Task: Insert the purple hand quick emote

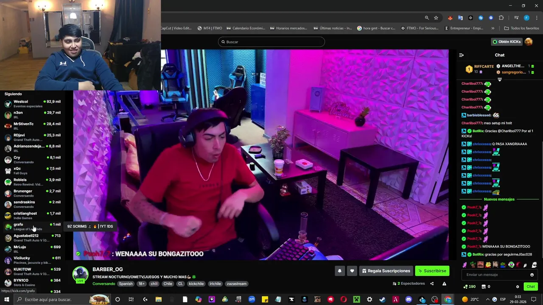Action: [x=465, y=265]
